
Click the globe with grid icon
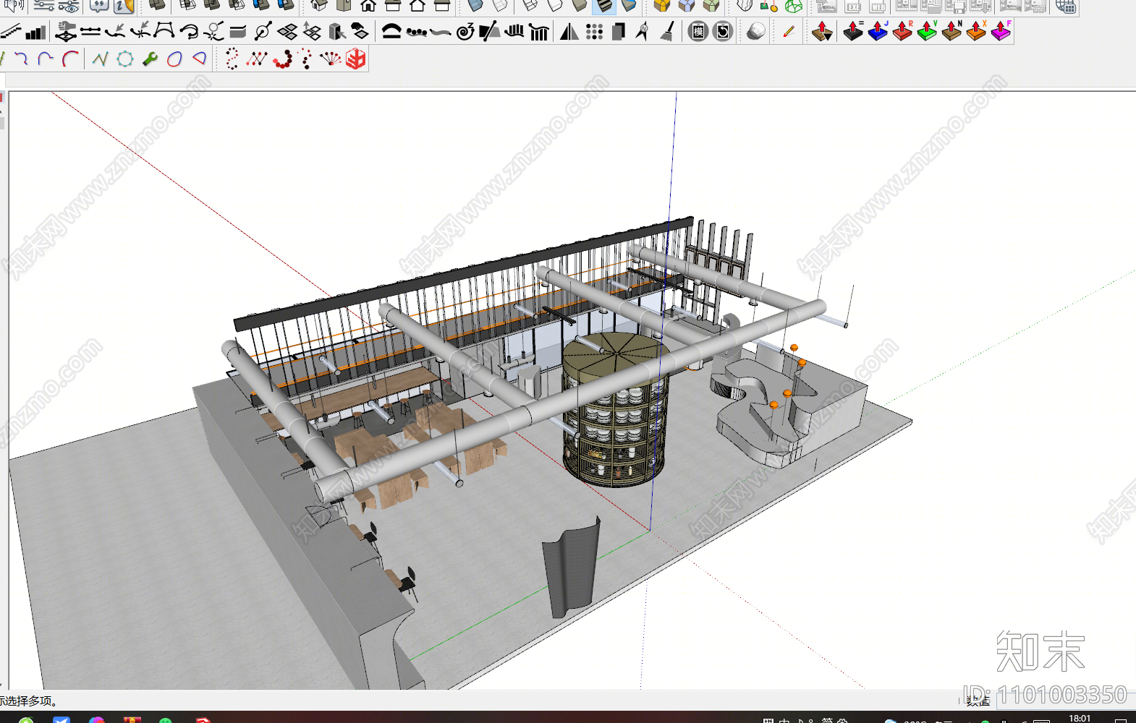(1065, 6)
